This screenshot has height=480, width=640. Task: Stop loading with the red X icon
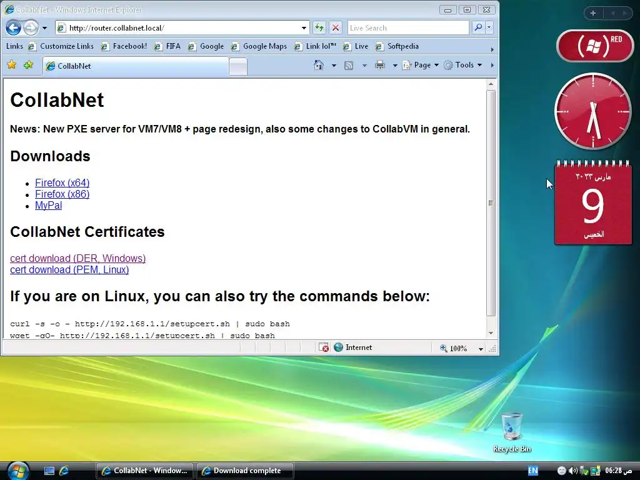click(x=336, y=27)
